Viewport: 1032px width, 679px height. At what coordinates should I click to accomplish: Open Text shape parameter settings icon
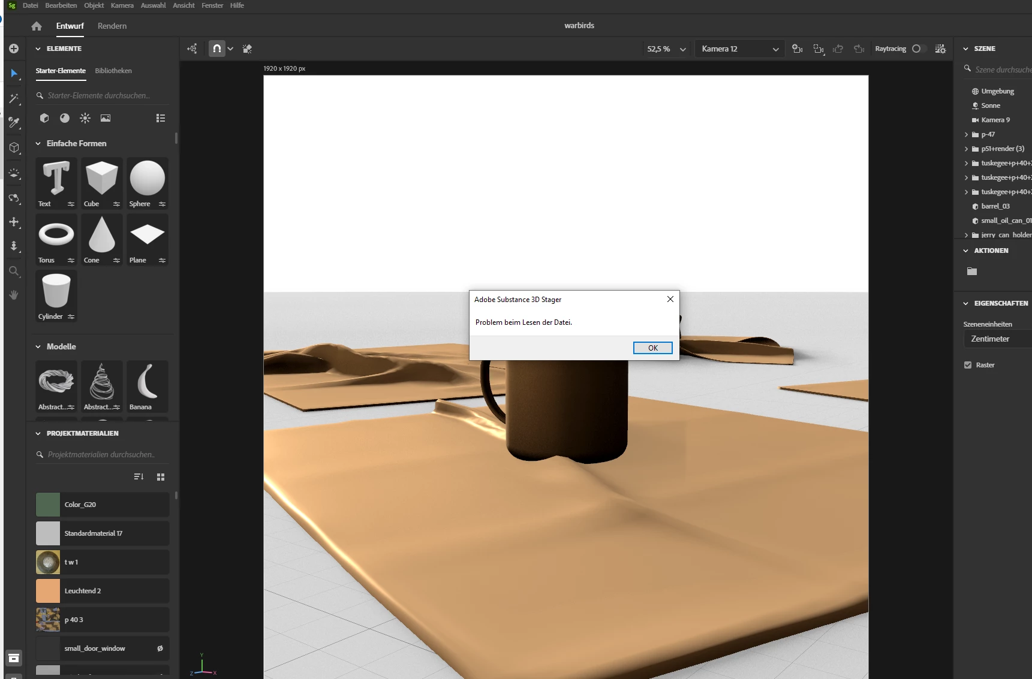[x=71, y=204]
